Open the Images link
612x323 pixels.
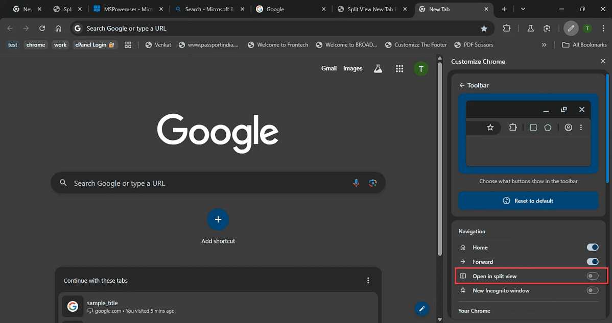pyautogui.click(x=353, y=68)
